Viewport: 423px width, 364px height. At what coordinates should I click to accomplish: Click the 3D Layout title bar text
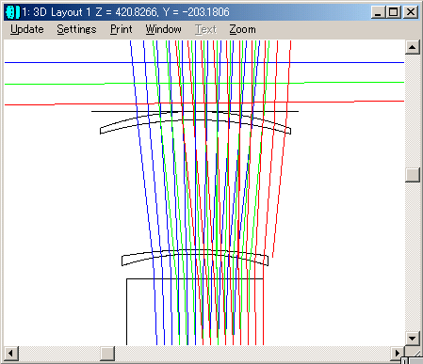(125, 12)
